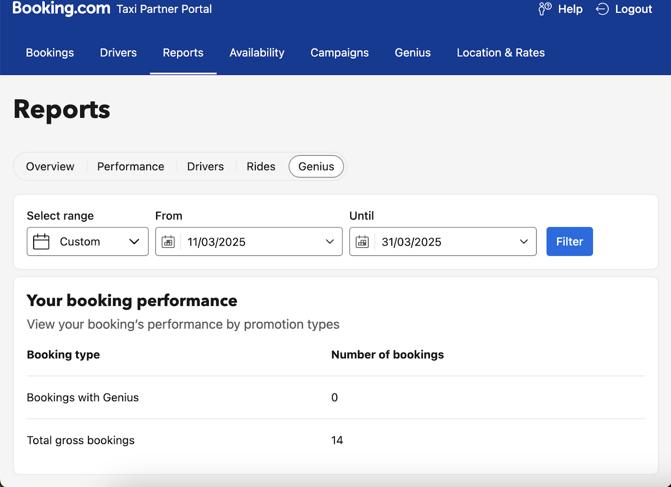The image size is (671, 487).
Task: Expand the Custom range dropdown chevron
Action: pyautogui.click(x=134, y=241)
